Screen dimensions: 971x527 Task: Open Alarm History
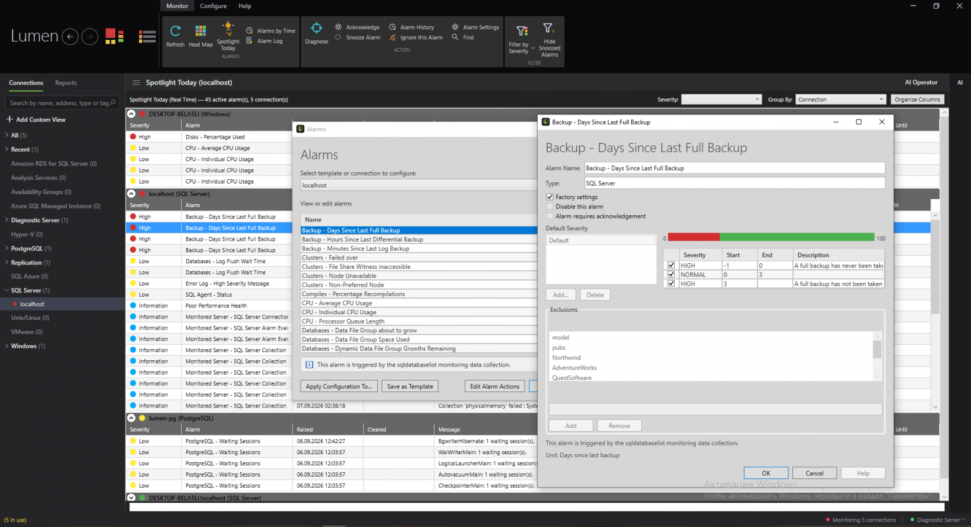coord(411,27)
